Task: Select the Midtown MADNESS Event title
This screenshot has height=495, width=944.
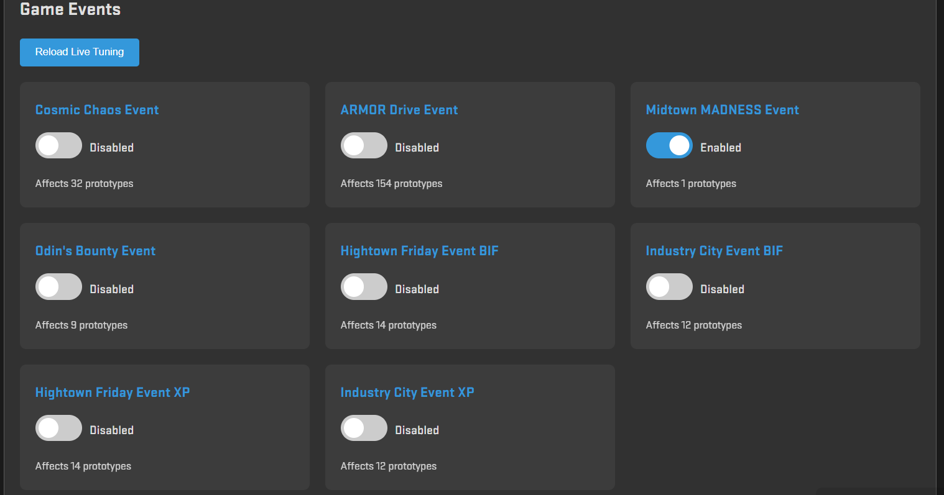Action: (722, 110)
